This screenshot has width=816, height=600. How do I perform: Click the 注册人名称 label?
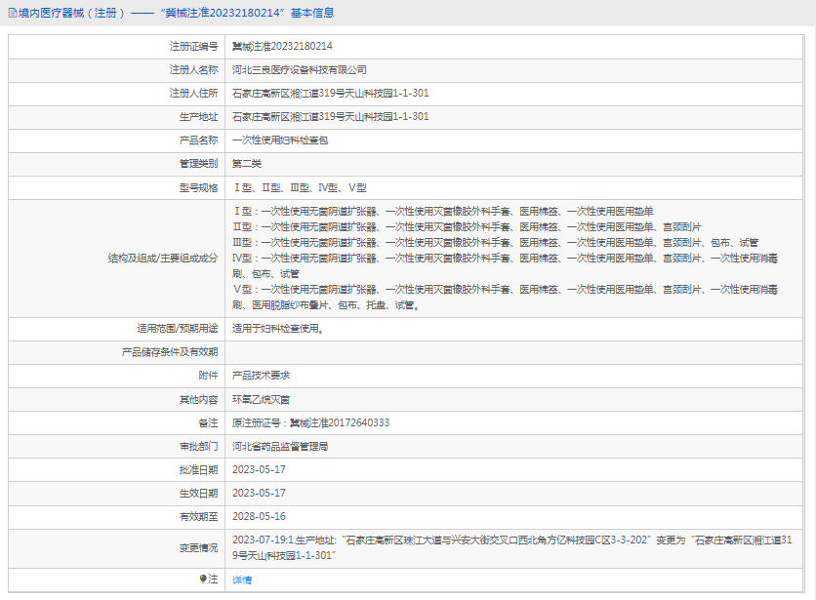point(193,69)
